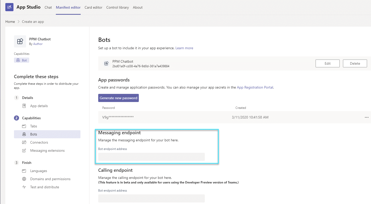Click the Bots robot icon in sidebar
This screenshot has height=204, width=371.
[x=24, y=134]
